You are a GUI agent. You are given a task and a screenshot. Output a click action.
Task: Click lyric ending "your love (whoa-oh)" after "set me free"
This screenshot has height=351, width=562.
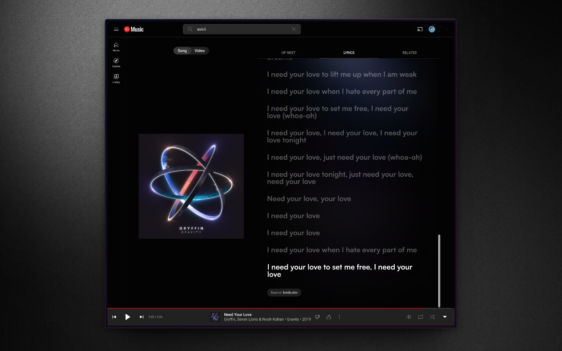pyautogui.click(x=338, y=112)
